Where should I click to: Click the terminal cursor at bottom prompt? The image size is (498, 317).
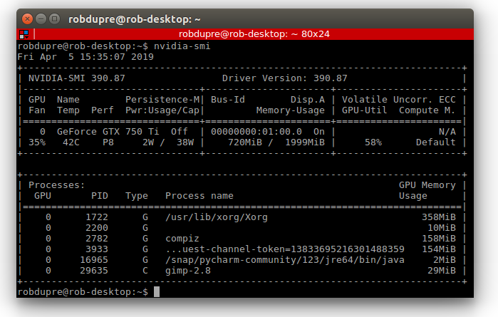coord(157,291)
